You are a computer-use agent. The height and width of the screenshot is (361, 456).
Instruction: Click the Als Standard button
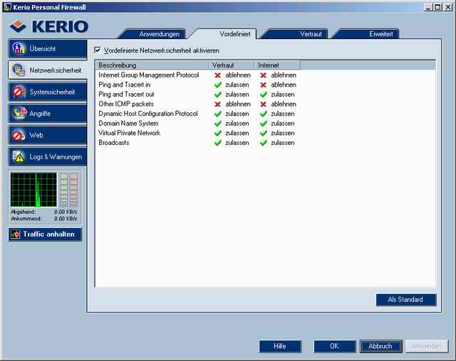pos(406,299)
